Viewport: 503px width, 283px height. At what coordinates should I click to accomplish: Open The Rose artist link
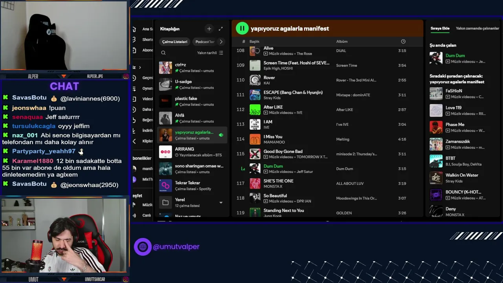click(x=304, y=54)
